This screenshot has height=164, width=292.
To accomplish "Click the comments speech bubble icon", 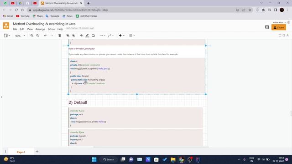I will click(267, 27).
